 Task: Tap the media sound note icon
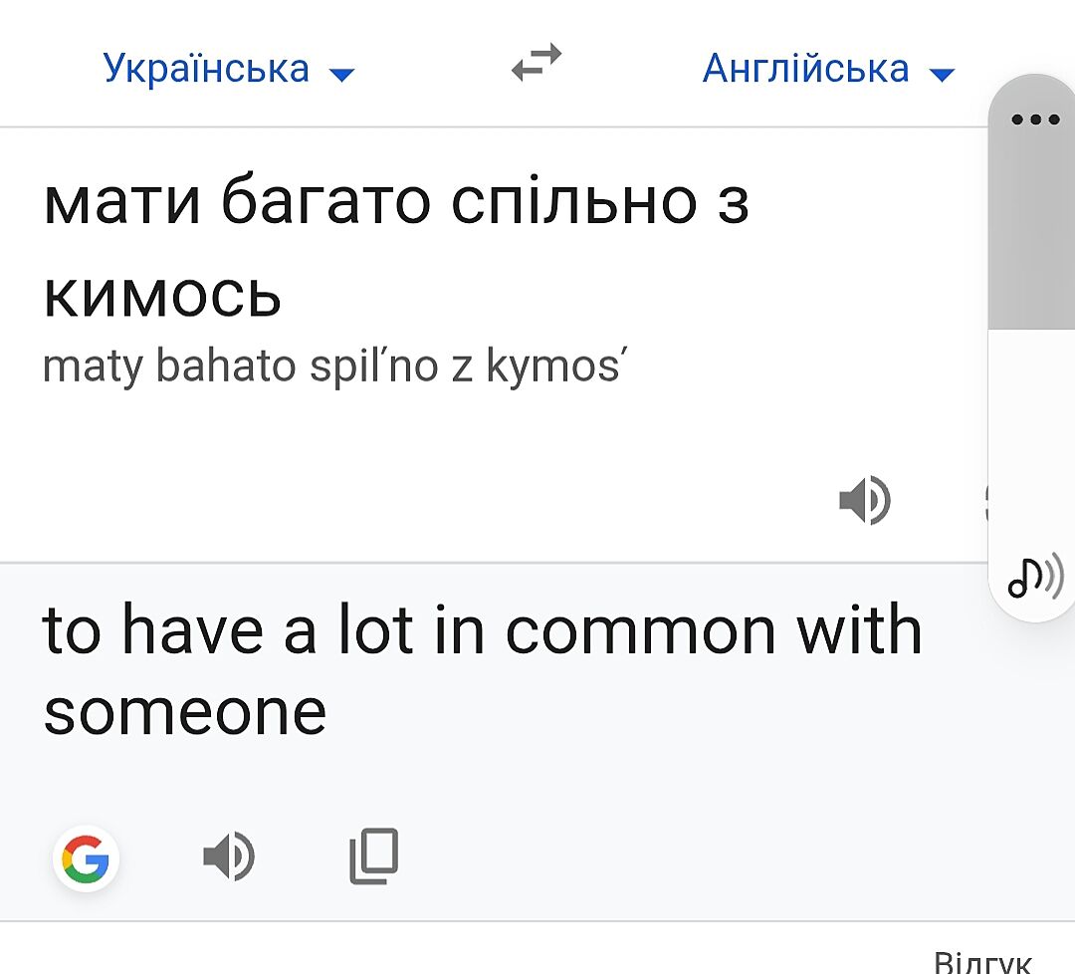1035,577
